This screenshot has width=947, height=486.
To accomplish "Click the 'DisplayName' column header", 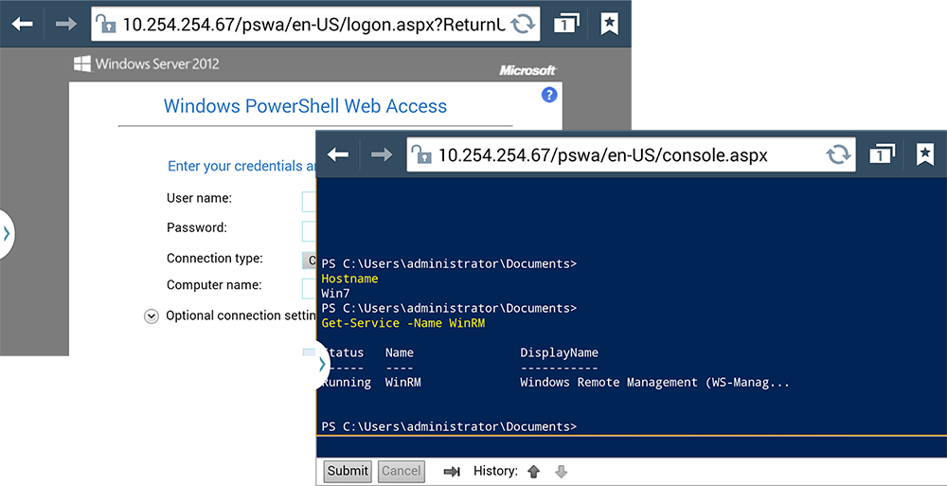I will 560,353.
